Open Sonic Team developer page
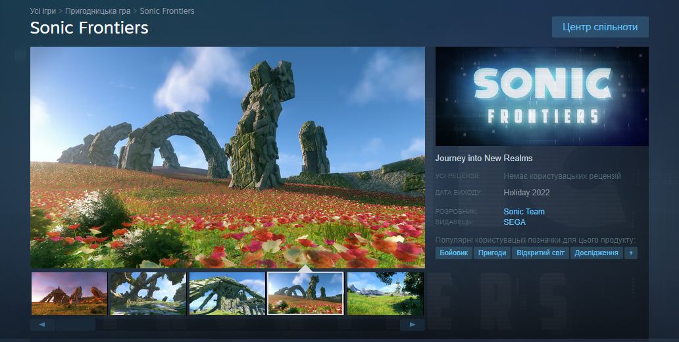This screenshot has width=679, height=342. click(524, 212)
